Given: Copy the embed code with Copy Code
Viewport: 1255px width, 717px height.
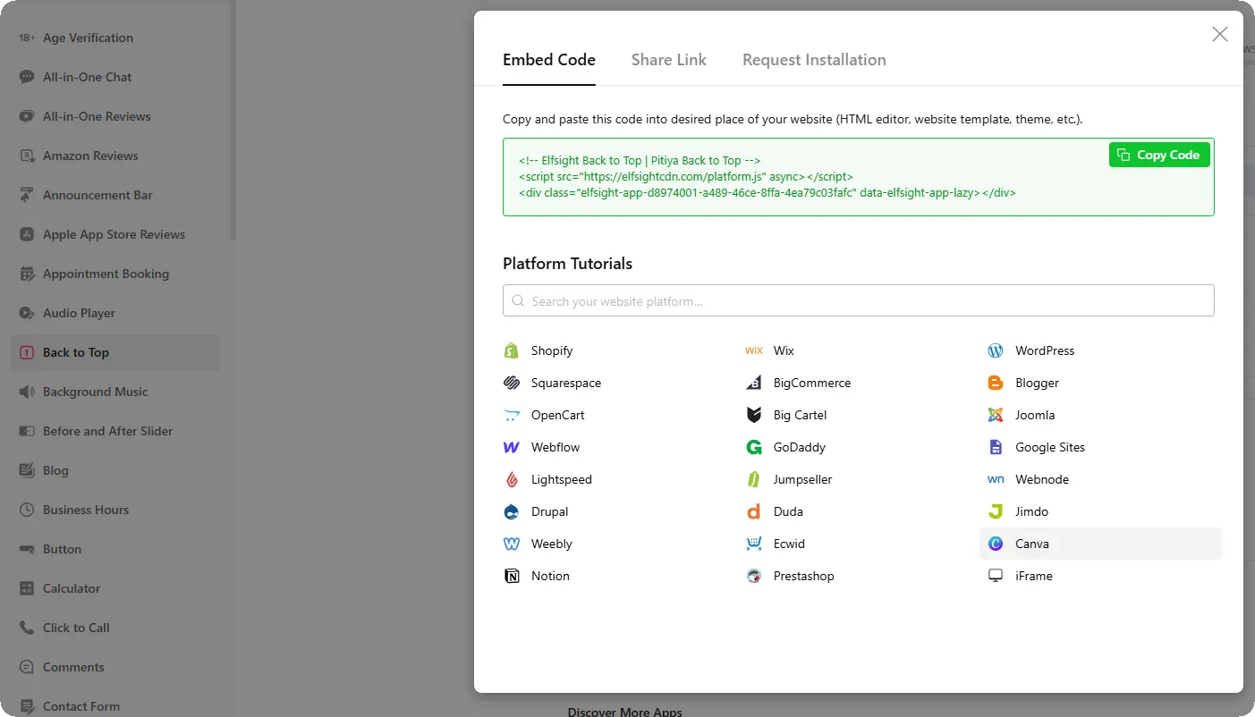Looking at the screenshot, I should (x=1159, y=155).
